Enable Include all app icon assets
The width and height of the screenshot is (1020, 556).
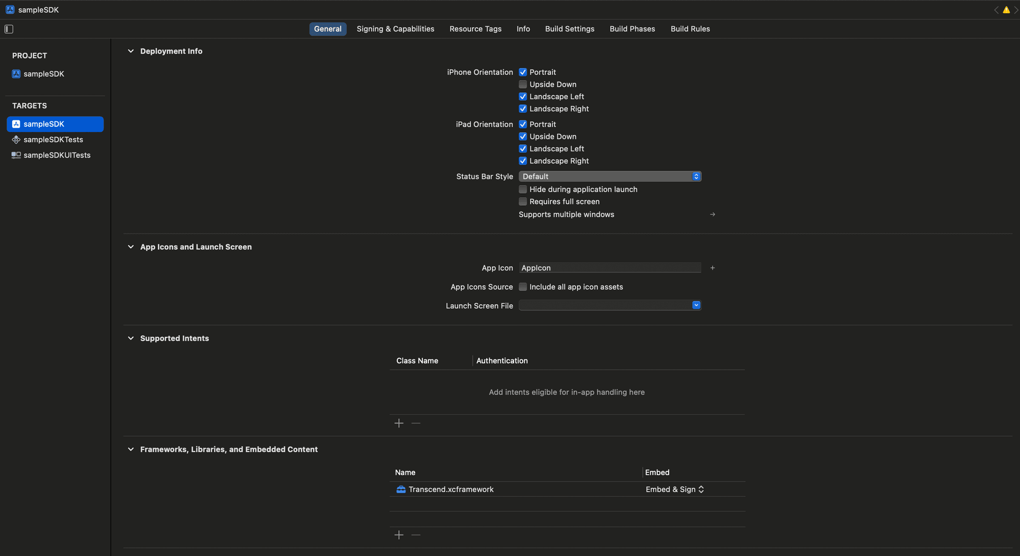tap(523, 287)
